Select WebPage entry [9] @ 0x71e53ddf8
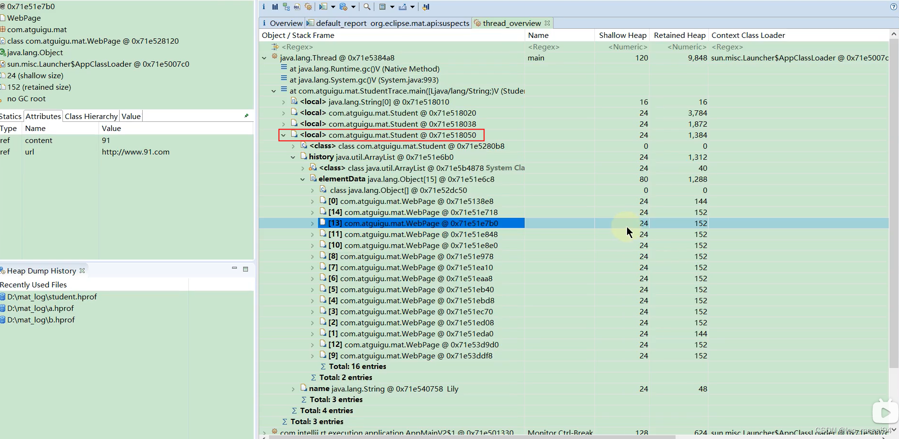The width and height of the screenshot is (899, 439). pyautogui.click(x=411, y=356)
